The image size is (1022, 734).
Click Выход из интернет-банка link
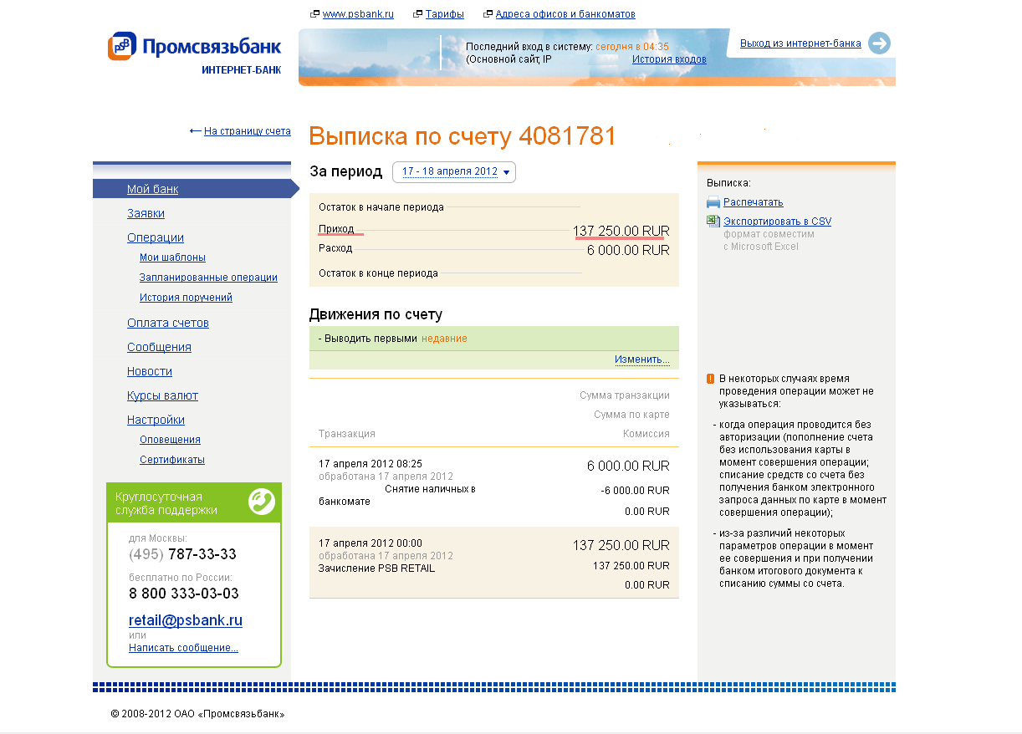point(800,43)
